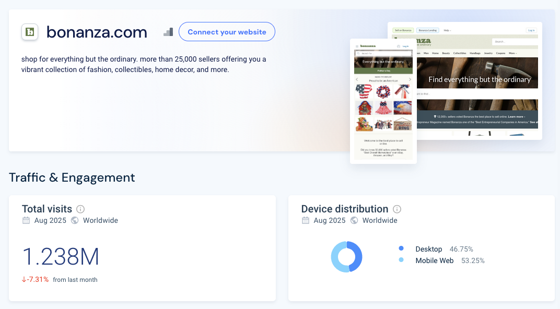Click Worldwide under Total visits
The width and height of the screenshot is (560, 309).
[x=100, y=220]
